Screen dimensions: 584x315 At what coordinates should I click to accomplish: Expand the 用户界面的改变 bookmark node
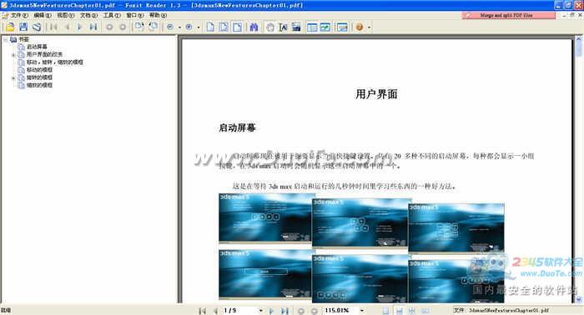[x=13, y=55]
